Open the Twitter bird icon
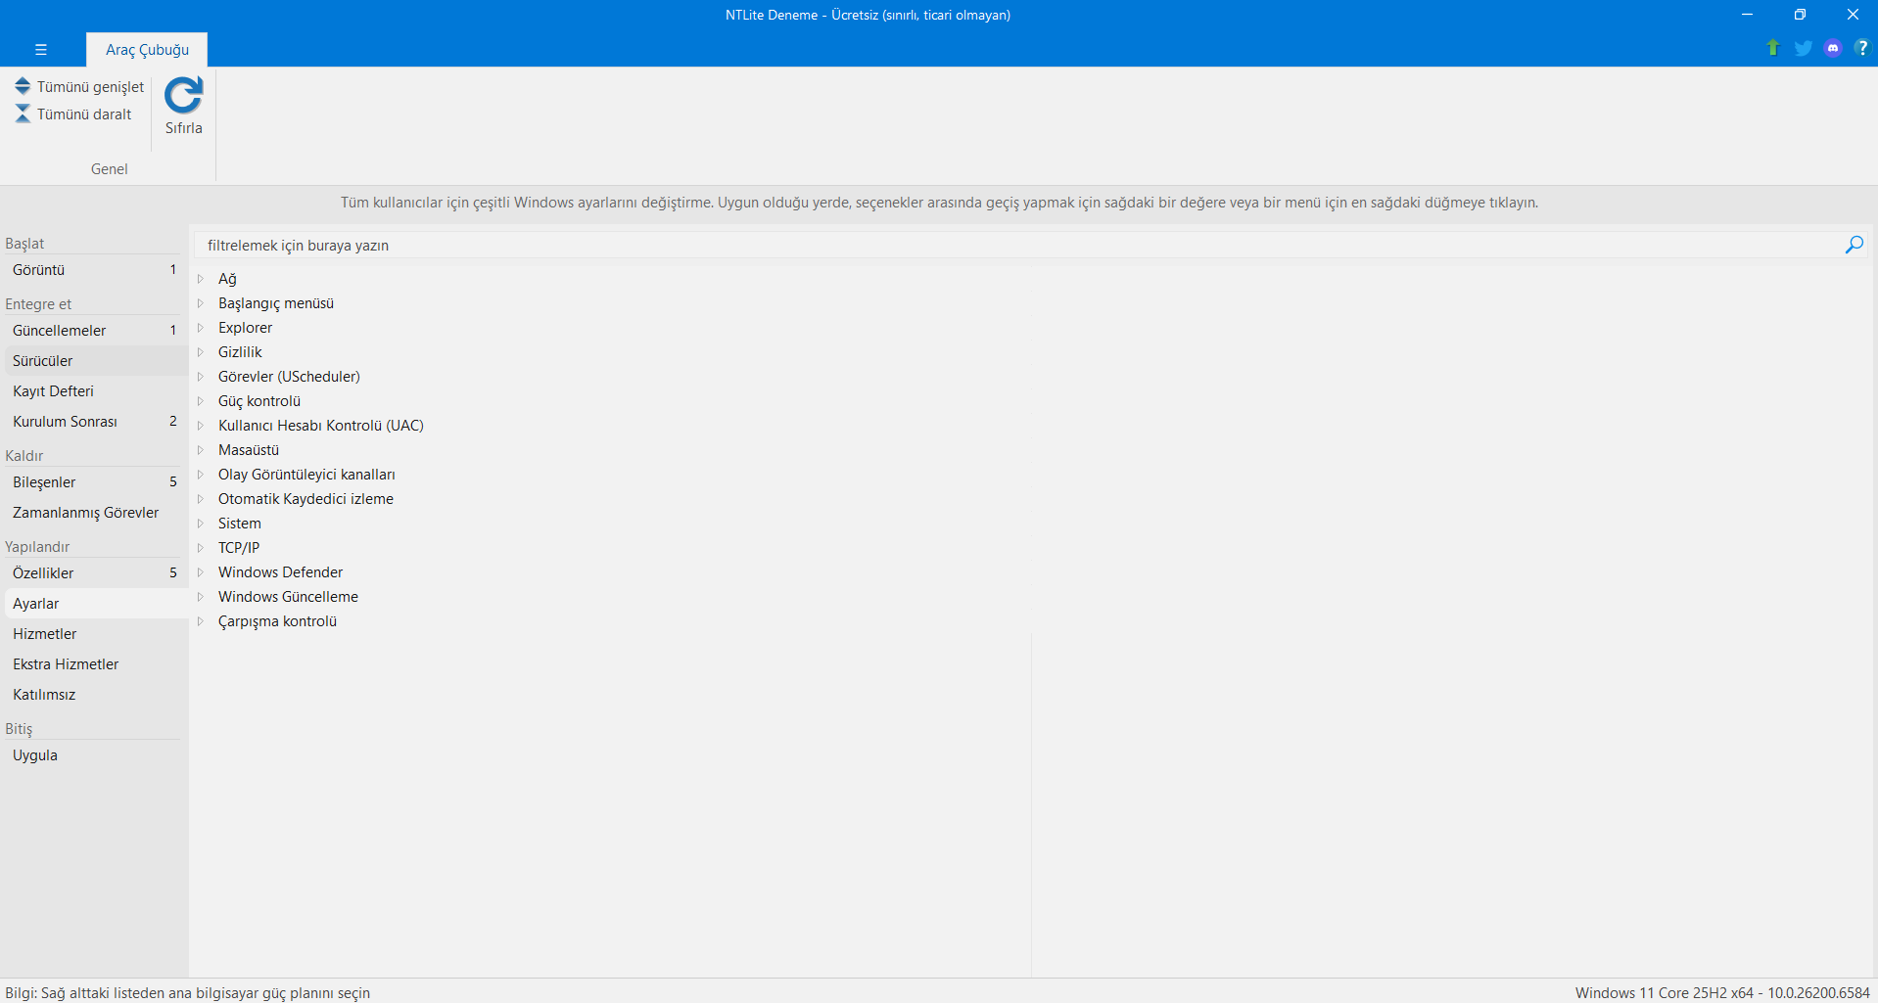 point(1803,48)
